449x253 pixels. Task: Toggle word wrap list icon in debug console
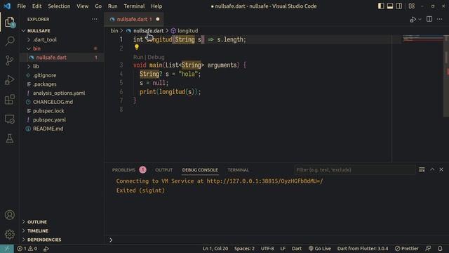pyautogui.click(x=422, y=170)
